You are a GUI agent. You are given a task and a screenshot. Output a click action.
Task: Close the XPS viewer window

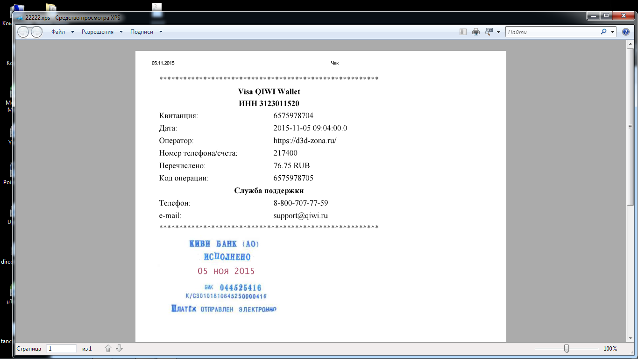624,15
